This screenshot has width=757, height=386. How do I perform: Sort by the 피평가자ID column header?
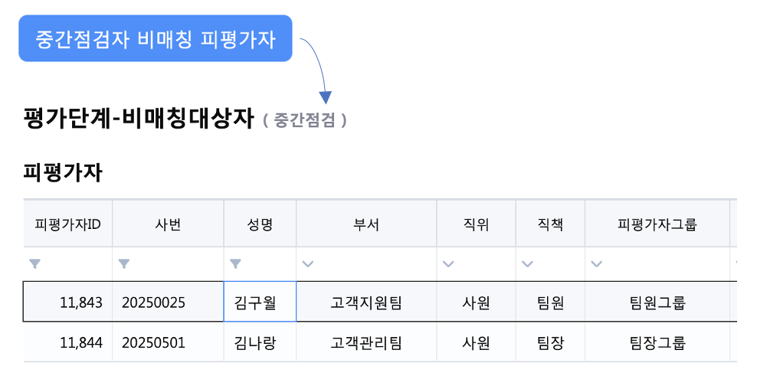(x=68, y=224)
